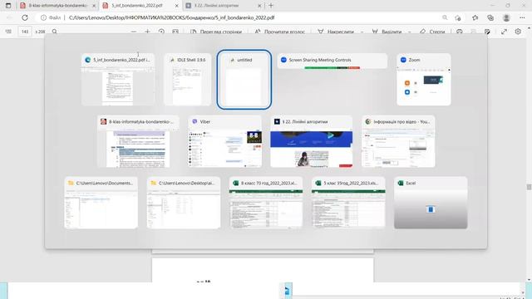Save the PDF with the save-as icon
The height and width of the screenshot is (299, 532).
(x=488, y=32)
